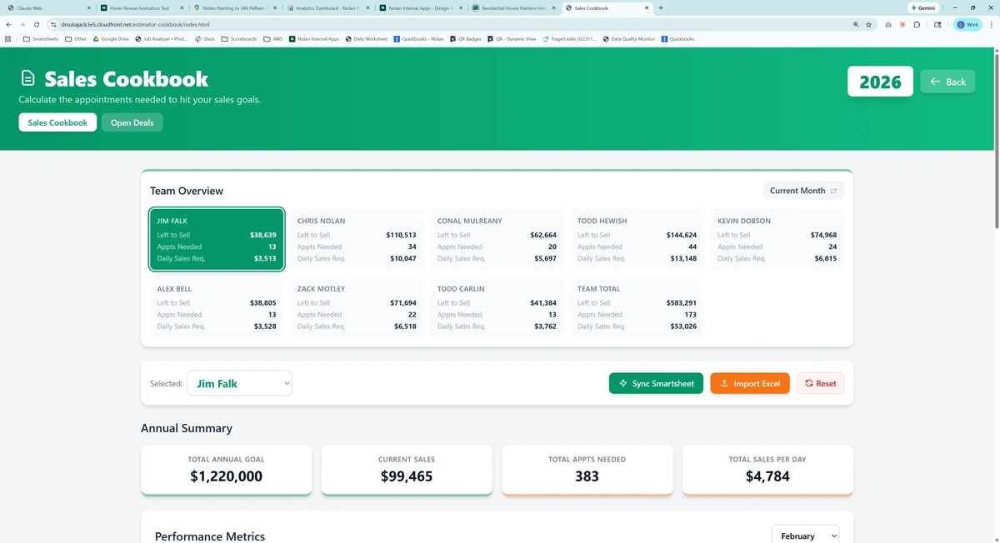Viewport: 1000px width, 543px height.
Task: Toggle the Current Month view switch
Action: point(802,191)
